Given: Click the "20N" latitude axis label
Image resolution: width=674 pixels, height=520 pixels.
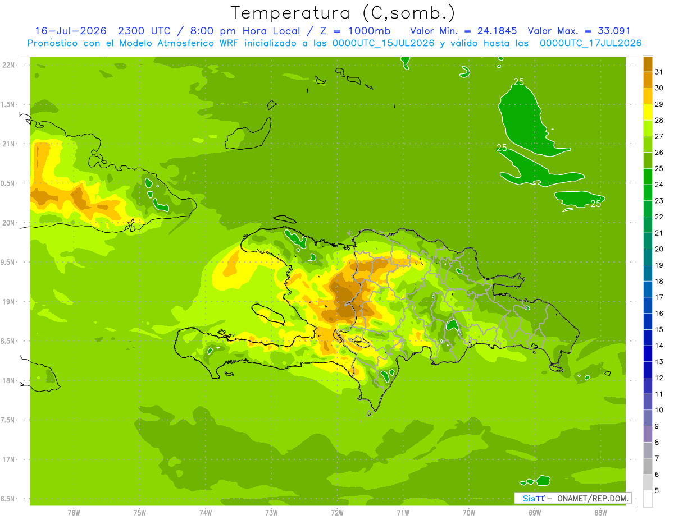Looking at the screenshot, I should (9, 223).
